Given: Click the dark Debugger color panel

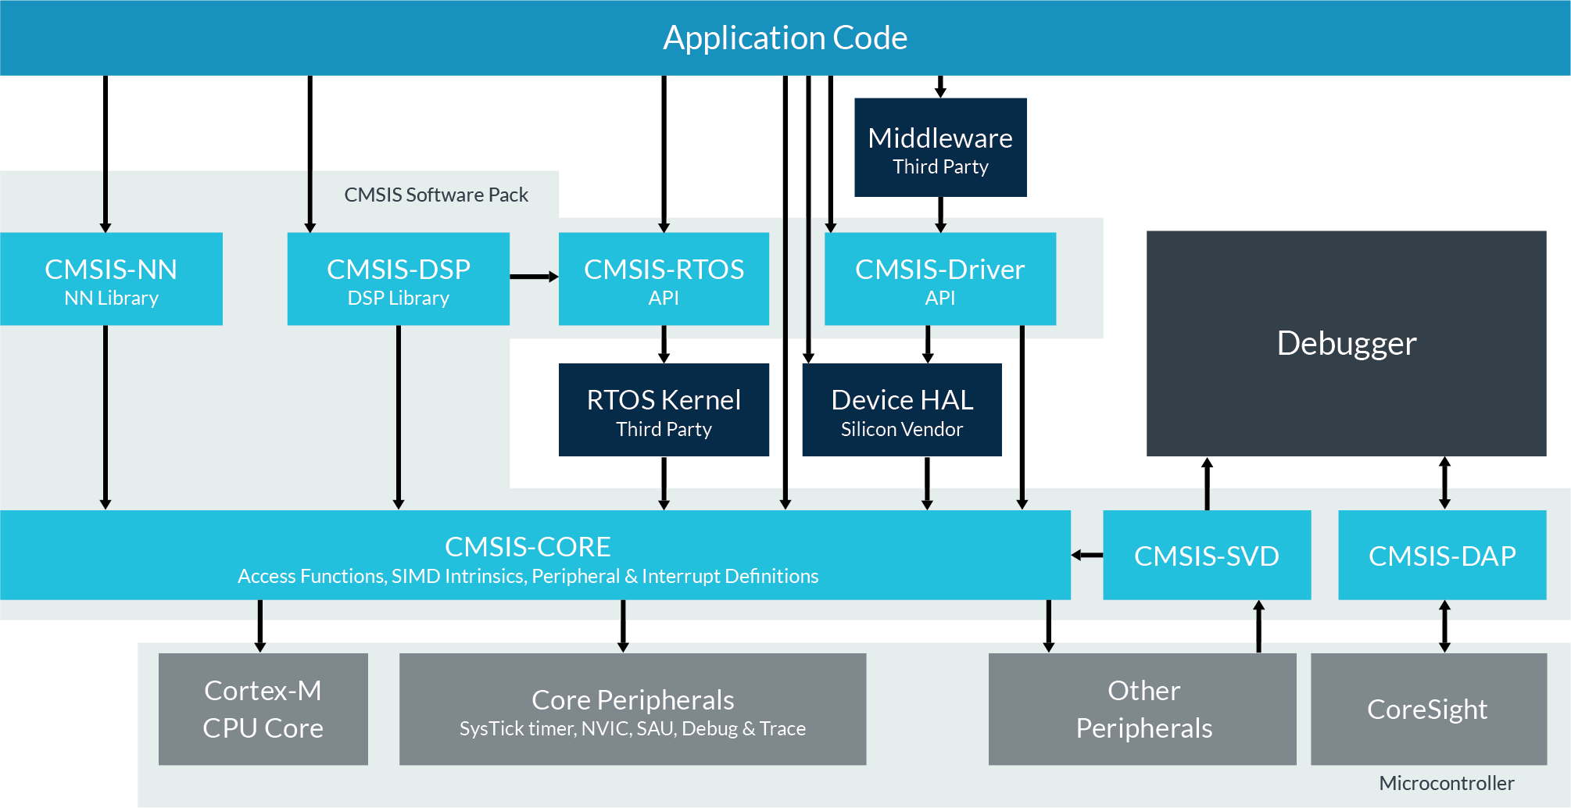Looking at the screenshot, I should click(x=1346, y=342).
